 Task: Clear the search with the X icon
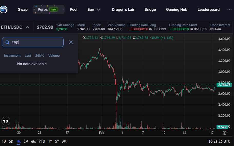tap(71, 42)
